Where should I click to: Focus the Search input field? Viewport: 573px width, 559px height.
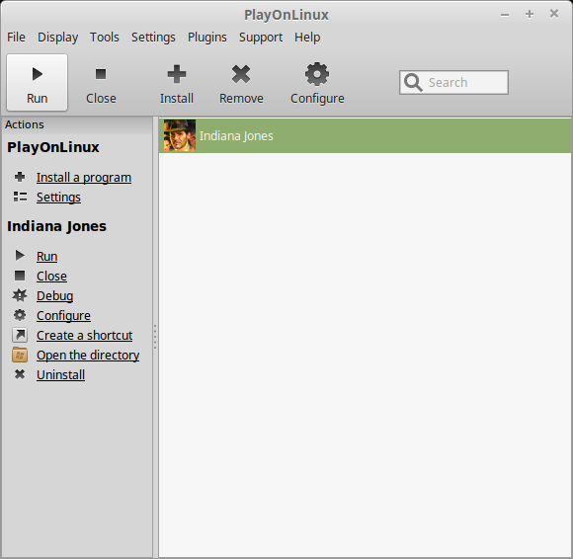point(453,83)
